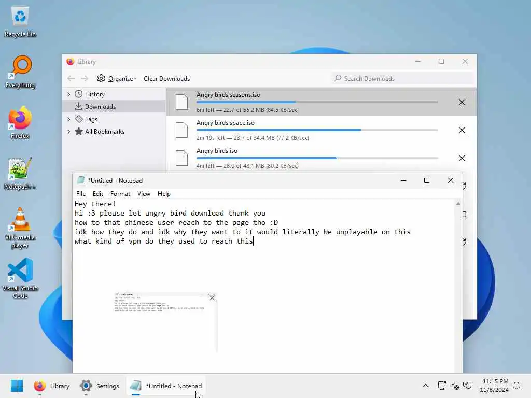Cancel the Angry birds.iso download
The height and width of the screenshot is (398, 531).
(x=462, y=158)
